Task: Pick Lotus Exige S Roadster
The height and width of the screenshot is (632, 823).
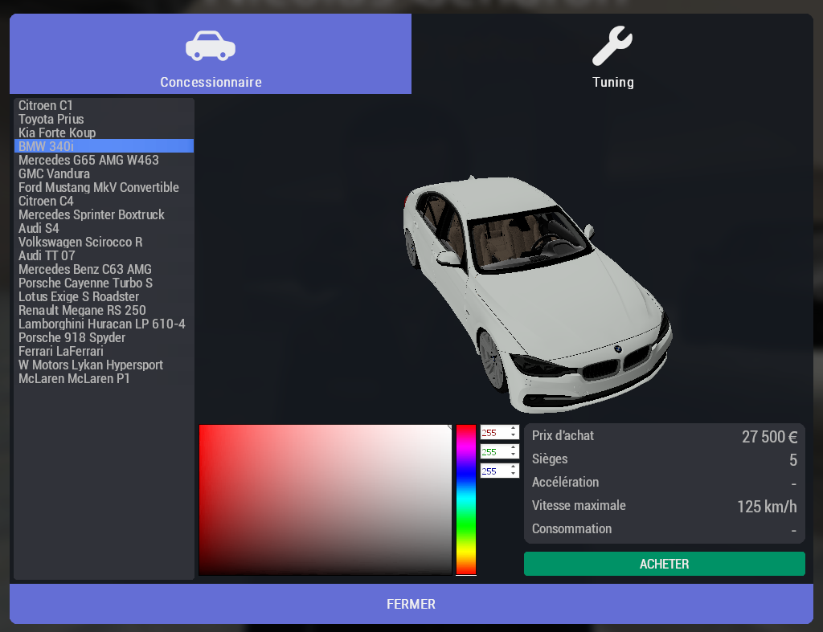Action: [104, 296]
